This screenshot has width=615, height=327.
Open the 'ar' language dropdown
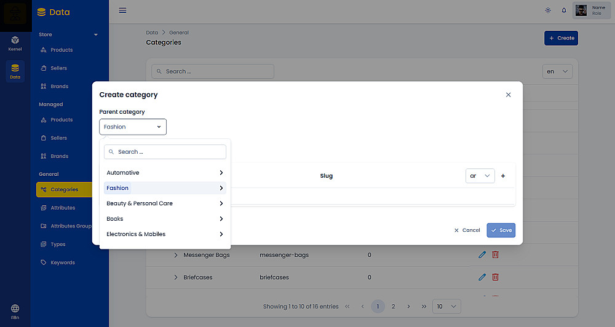(x=480, y=176)
